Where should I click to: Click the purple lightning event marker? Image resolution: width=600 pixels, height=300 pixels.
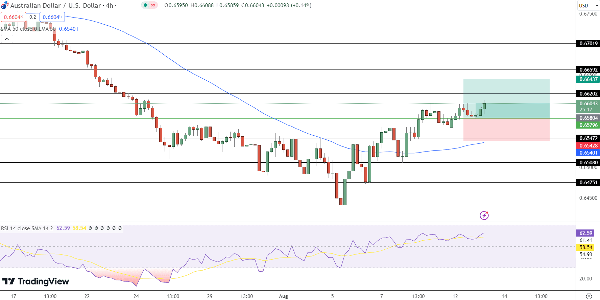click(484, 215)
